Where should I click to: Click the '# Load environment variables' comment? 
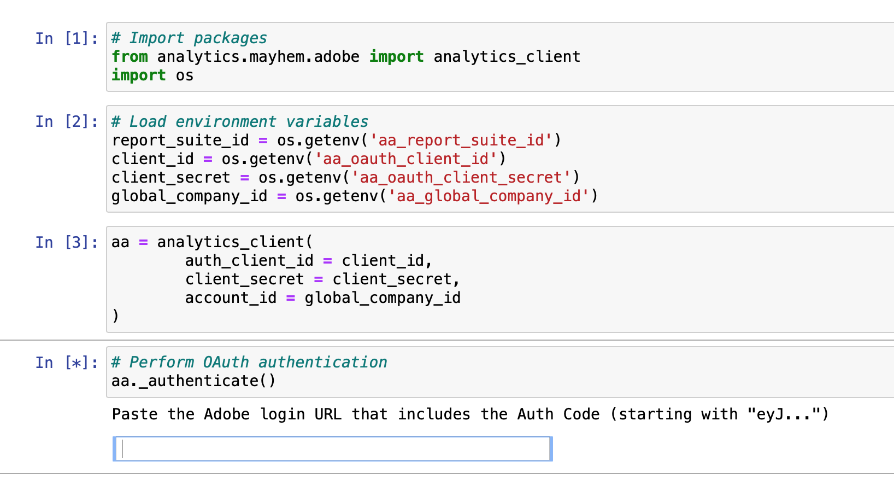(x=240, y=121)
